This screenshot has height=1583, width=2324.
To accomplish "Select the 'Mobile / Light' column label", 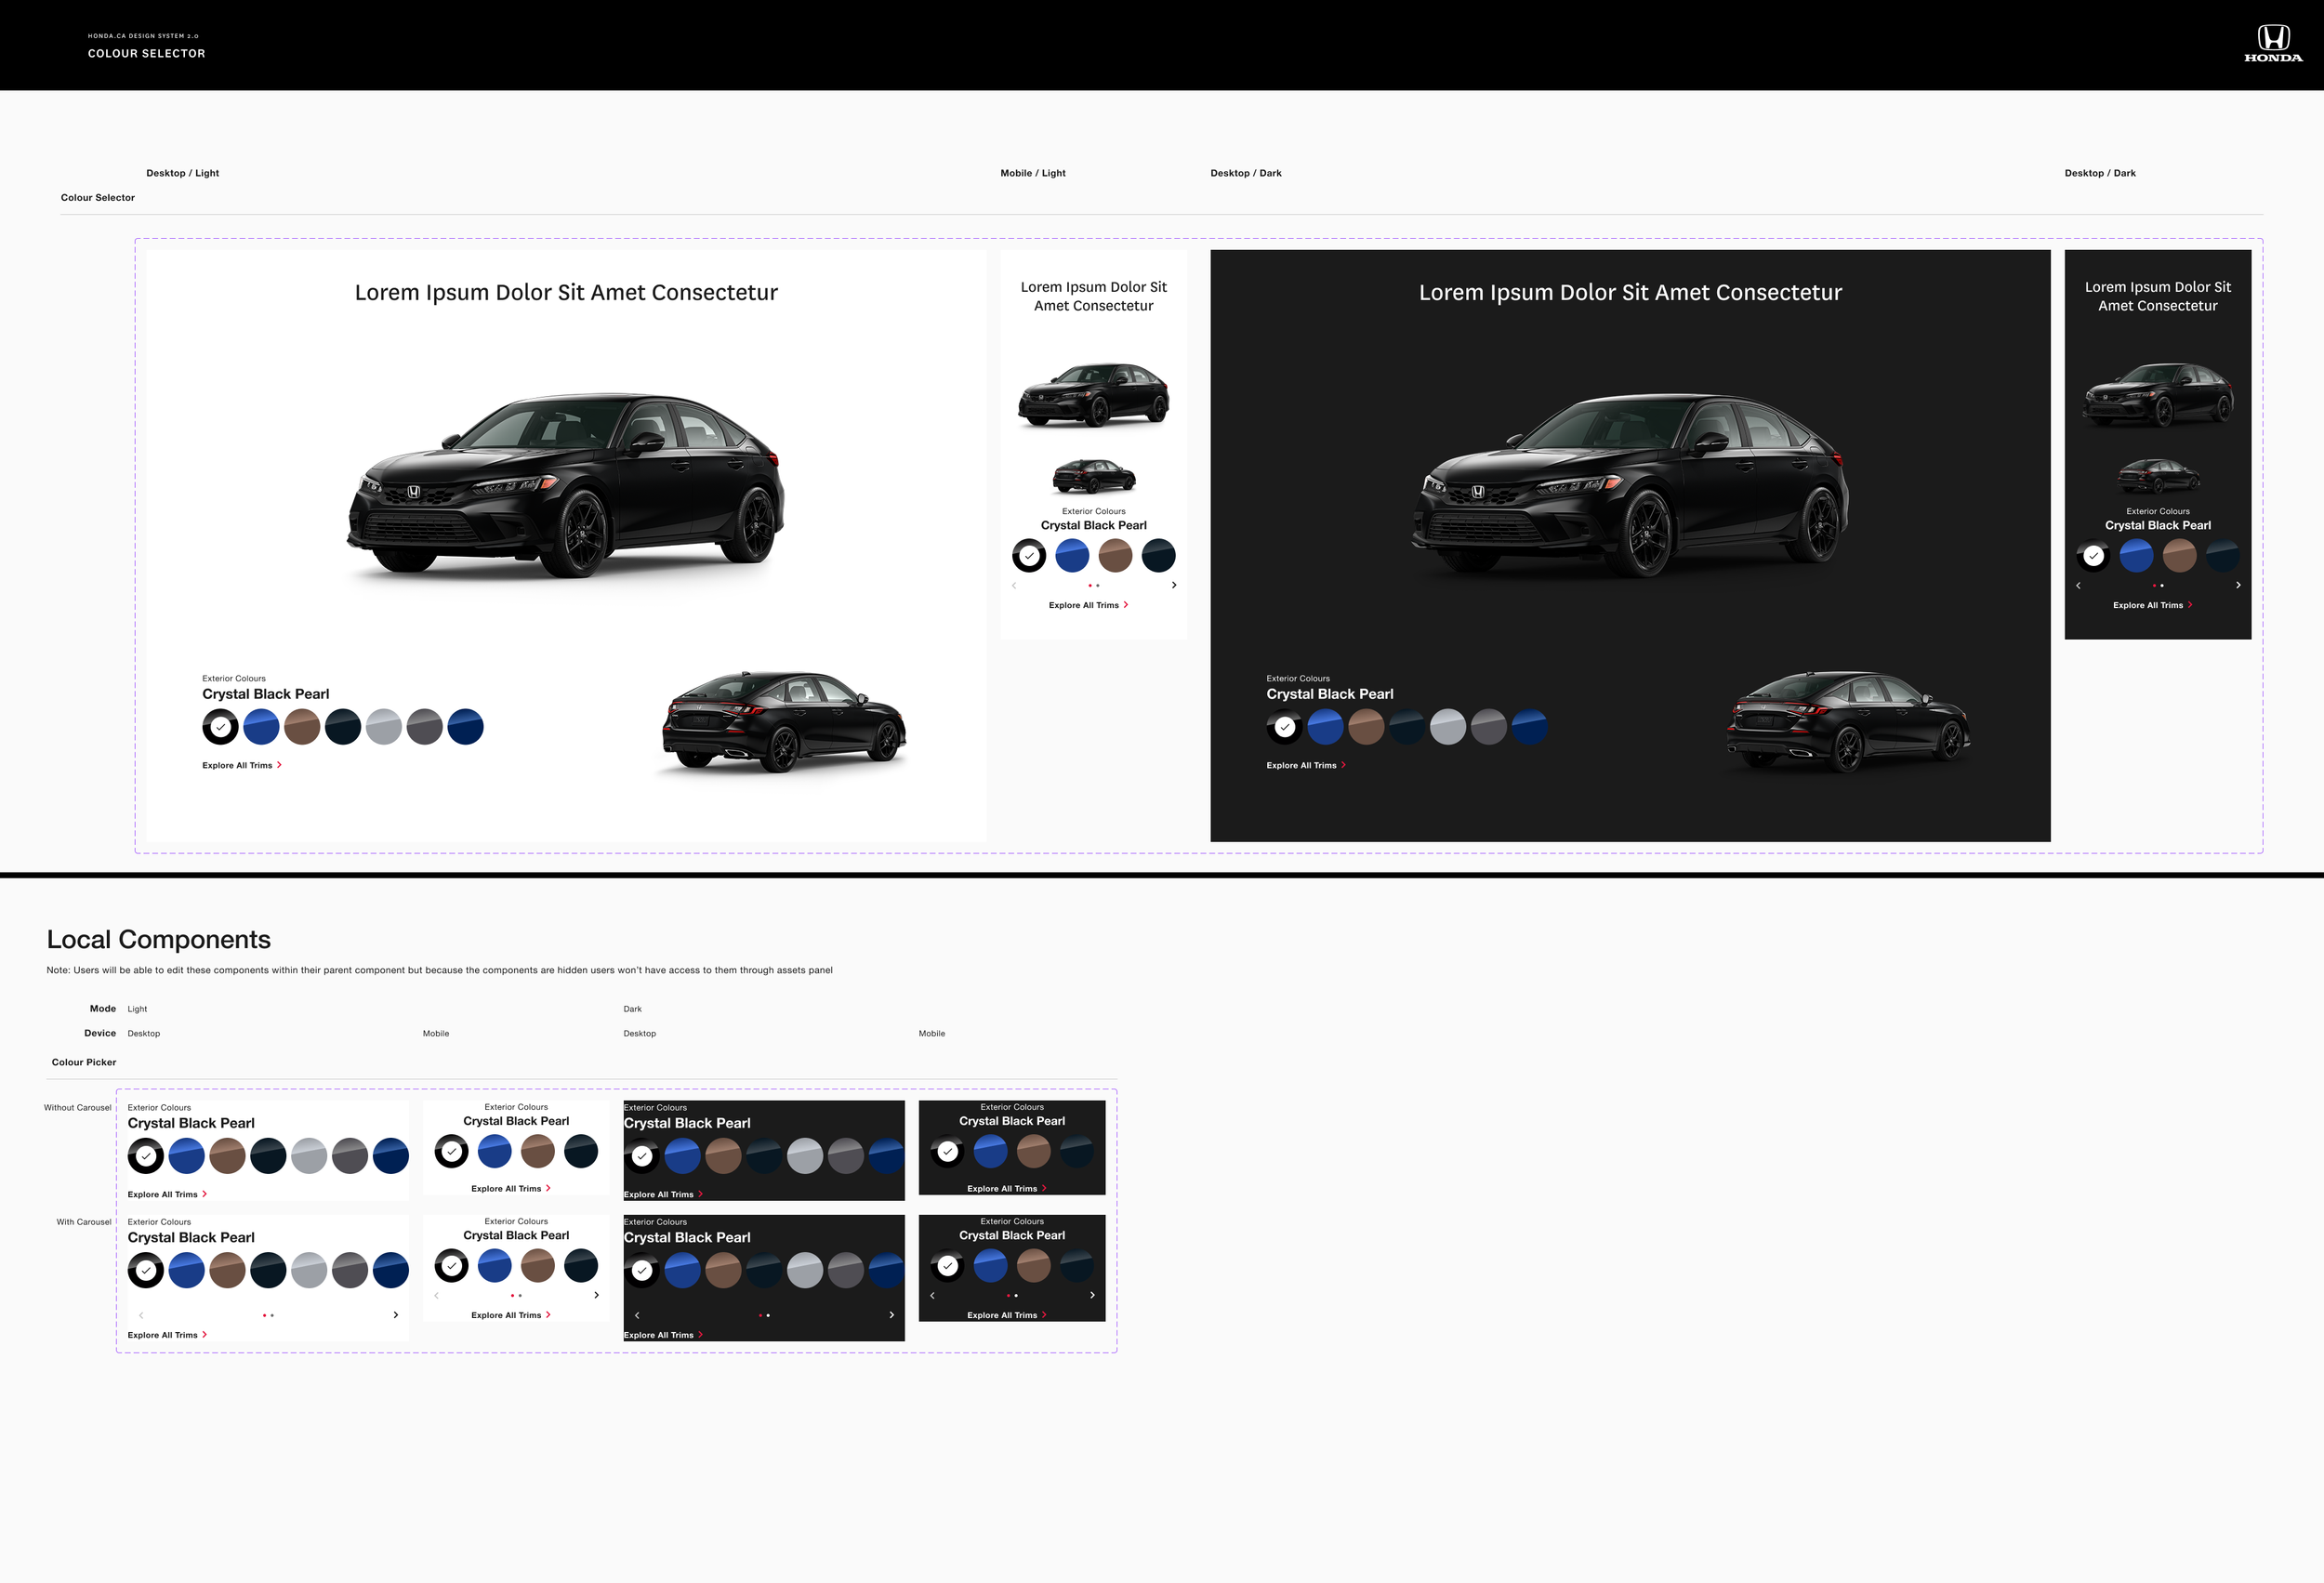I will coord(1033,173).
